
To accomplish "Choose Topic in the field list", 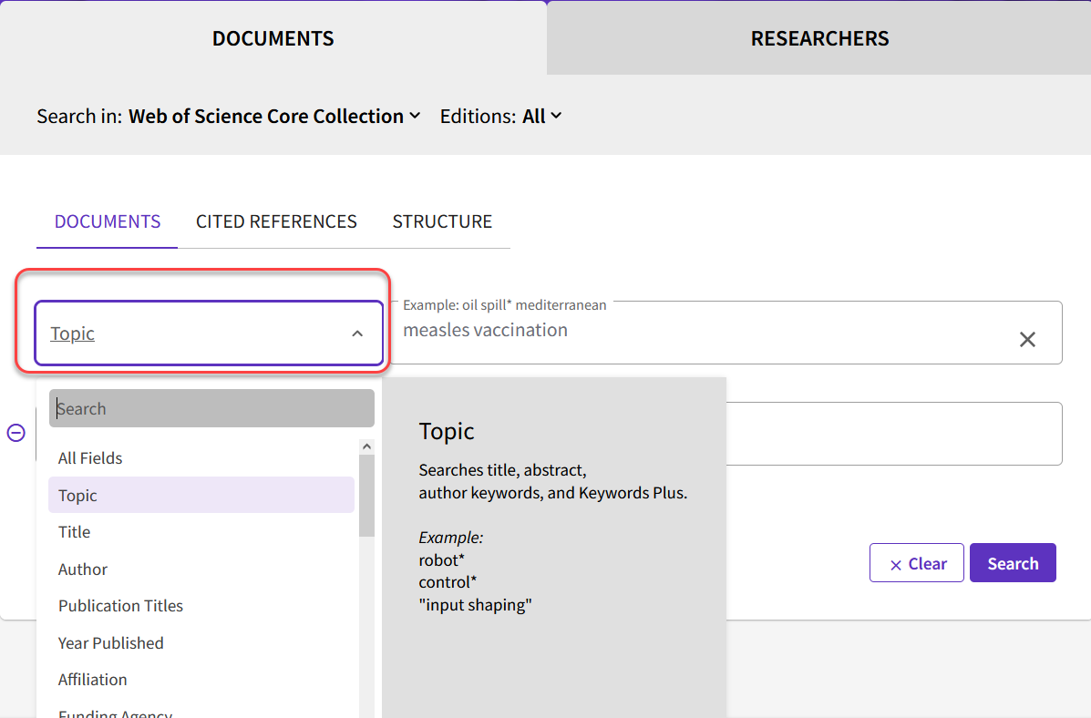I will click(x=201, y=495).
